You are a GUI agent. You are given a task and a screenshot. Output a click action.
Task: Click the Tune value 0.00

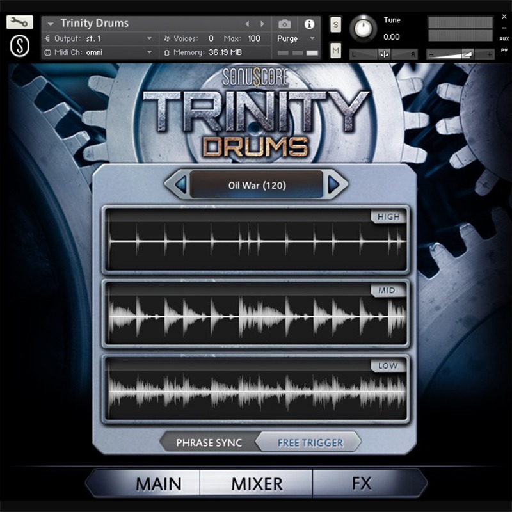pyautogui.click(x=392, y=37)
